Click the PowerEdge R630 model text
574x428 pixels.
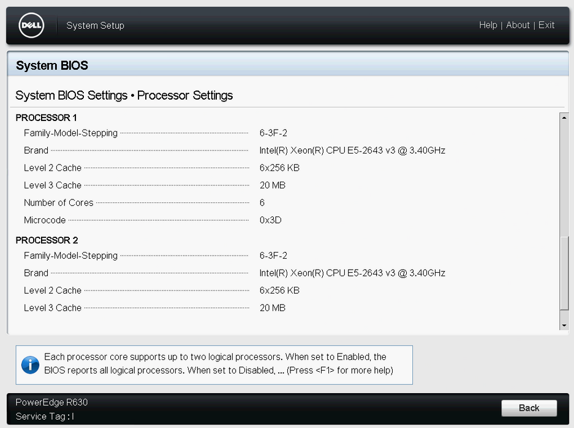point(51,402)
